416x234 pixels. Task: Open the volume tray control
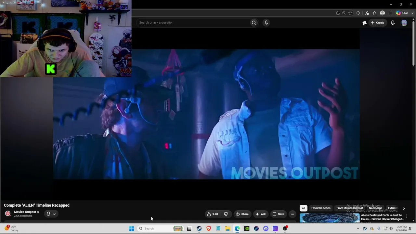[x=391, y=228]
